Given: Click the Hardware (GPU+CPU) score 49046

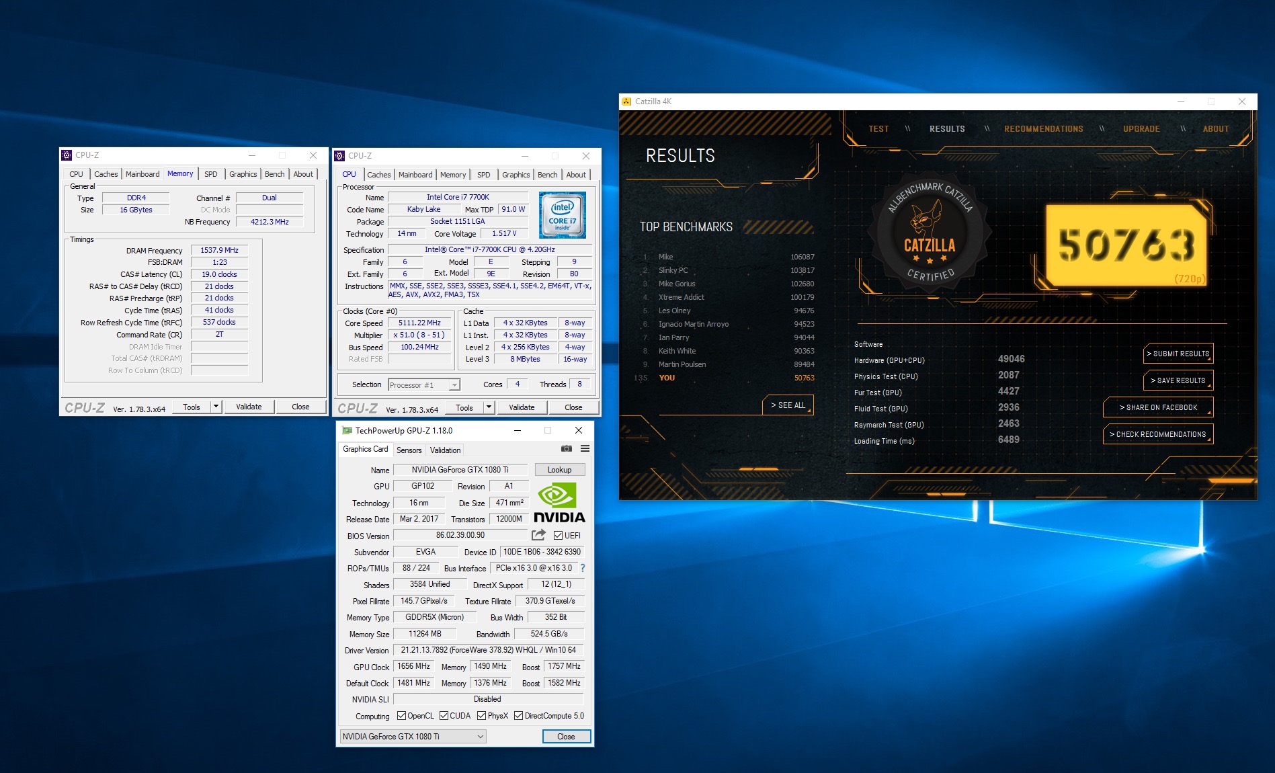Looking at the screenshot, I should pyautogui.click(x=1011, y=359).
